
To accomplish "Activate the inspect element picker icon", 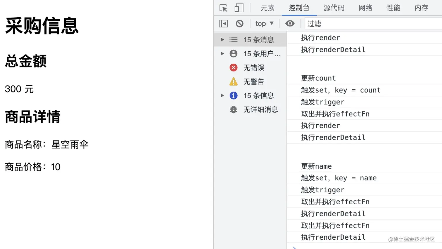I will tap(223, 8).
